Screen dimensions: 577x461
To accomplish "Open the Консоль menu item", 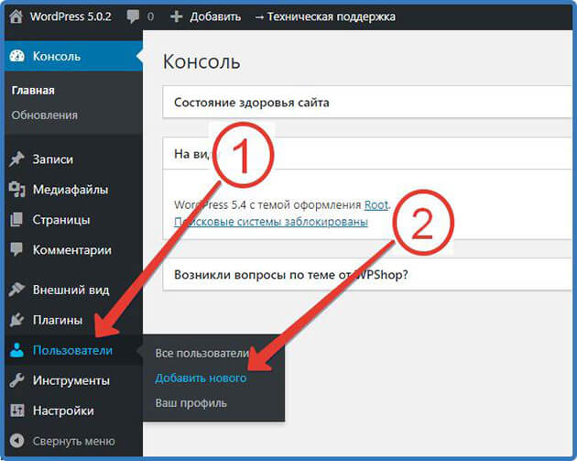I will click(x=73, y=56).
